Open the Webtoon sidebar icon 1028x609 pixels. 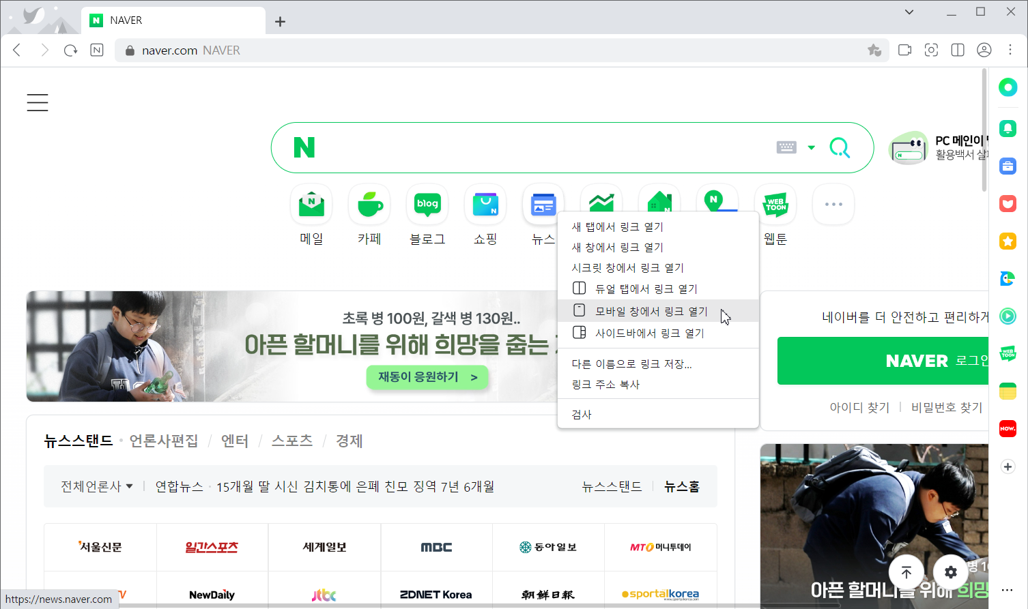click(x=1008, y=353)
